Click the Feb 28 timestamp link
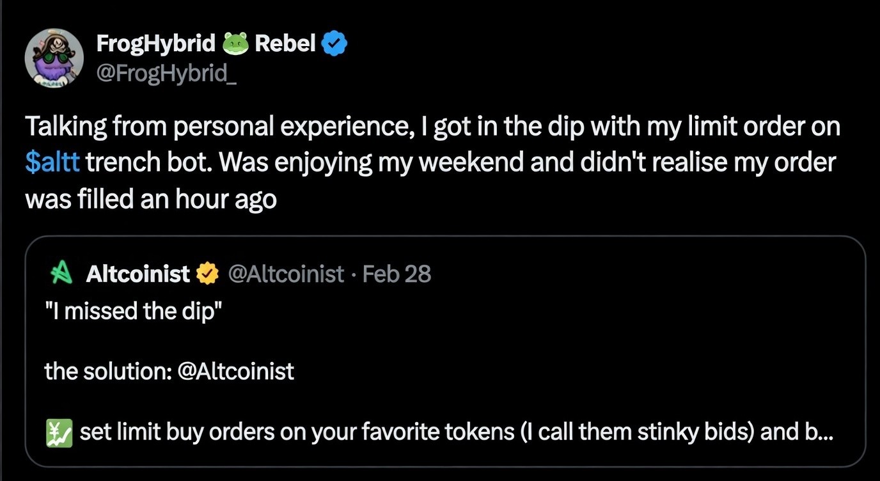The height and width of the screenshot is (481, 880). coord(397,273)
